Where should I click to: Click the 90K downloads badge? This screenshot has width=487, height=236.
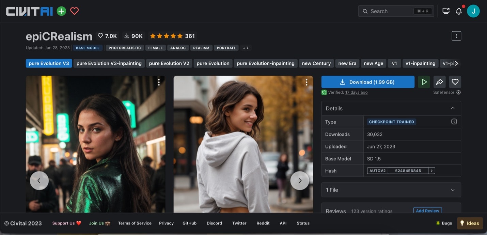(x=133, y=36)
